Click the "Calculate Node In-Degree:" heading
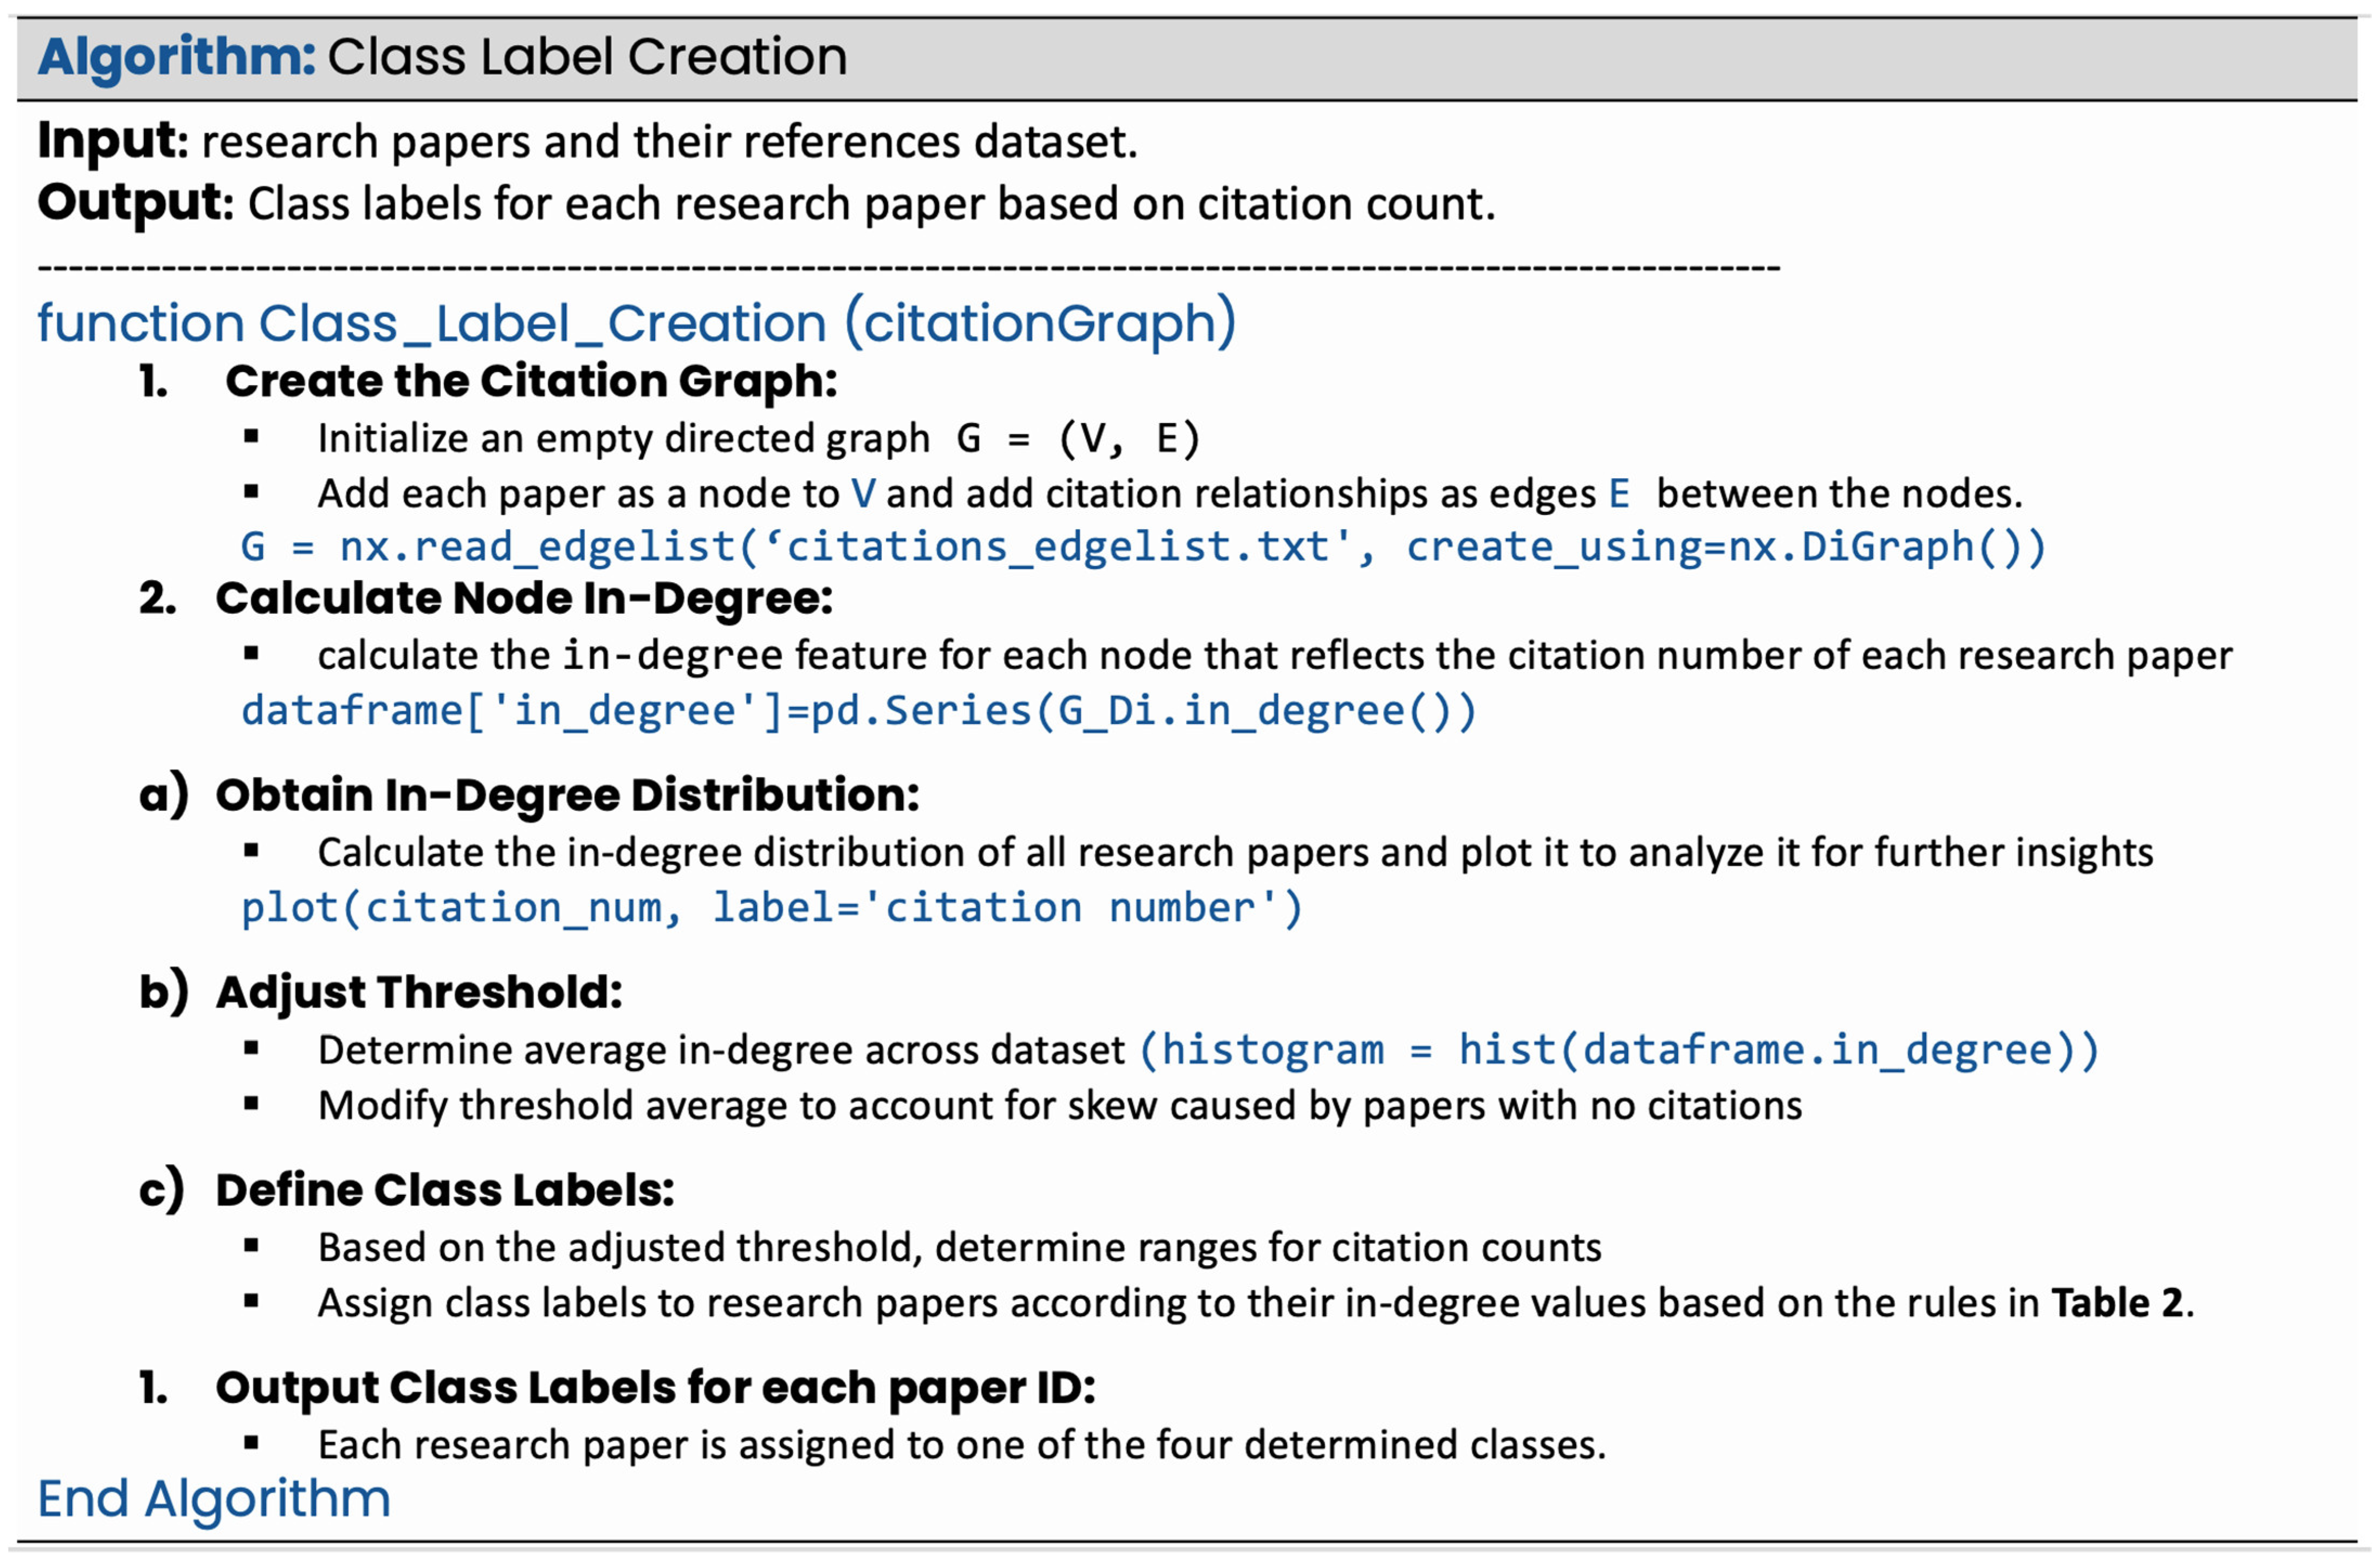Image resolution: width=2380 pixels, height=1568 pixels. pos(524,598)
